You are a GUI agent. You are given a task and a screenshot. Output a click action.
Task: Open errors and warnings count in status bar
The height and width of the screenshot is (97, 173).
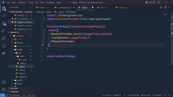click(32, 95)
